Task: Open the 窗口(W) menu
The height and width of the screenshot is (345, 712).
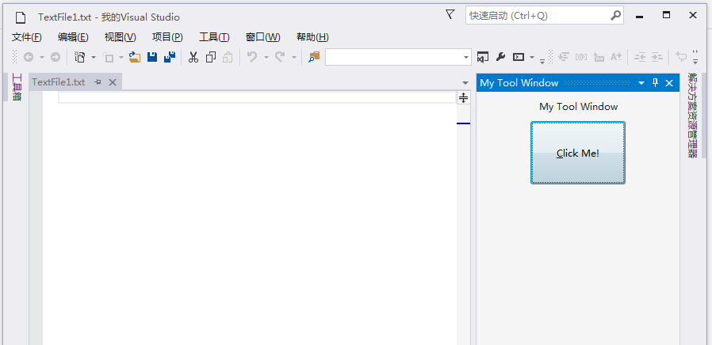Action: click(263, 37)
